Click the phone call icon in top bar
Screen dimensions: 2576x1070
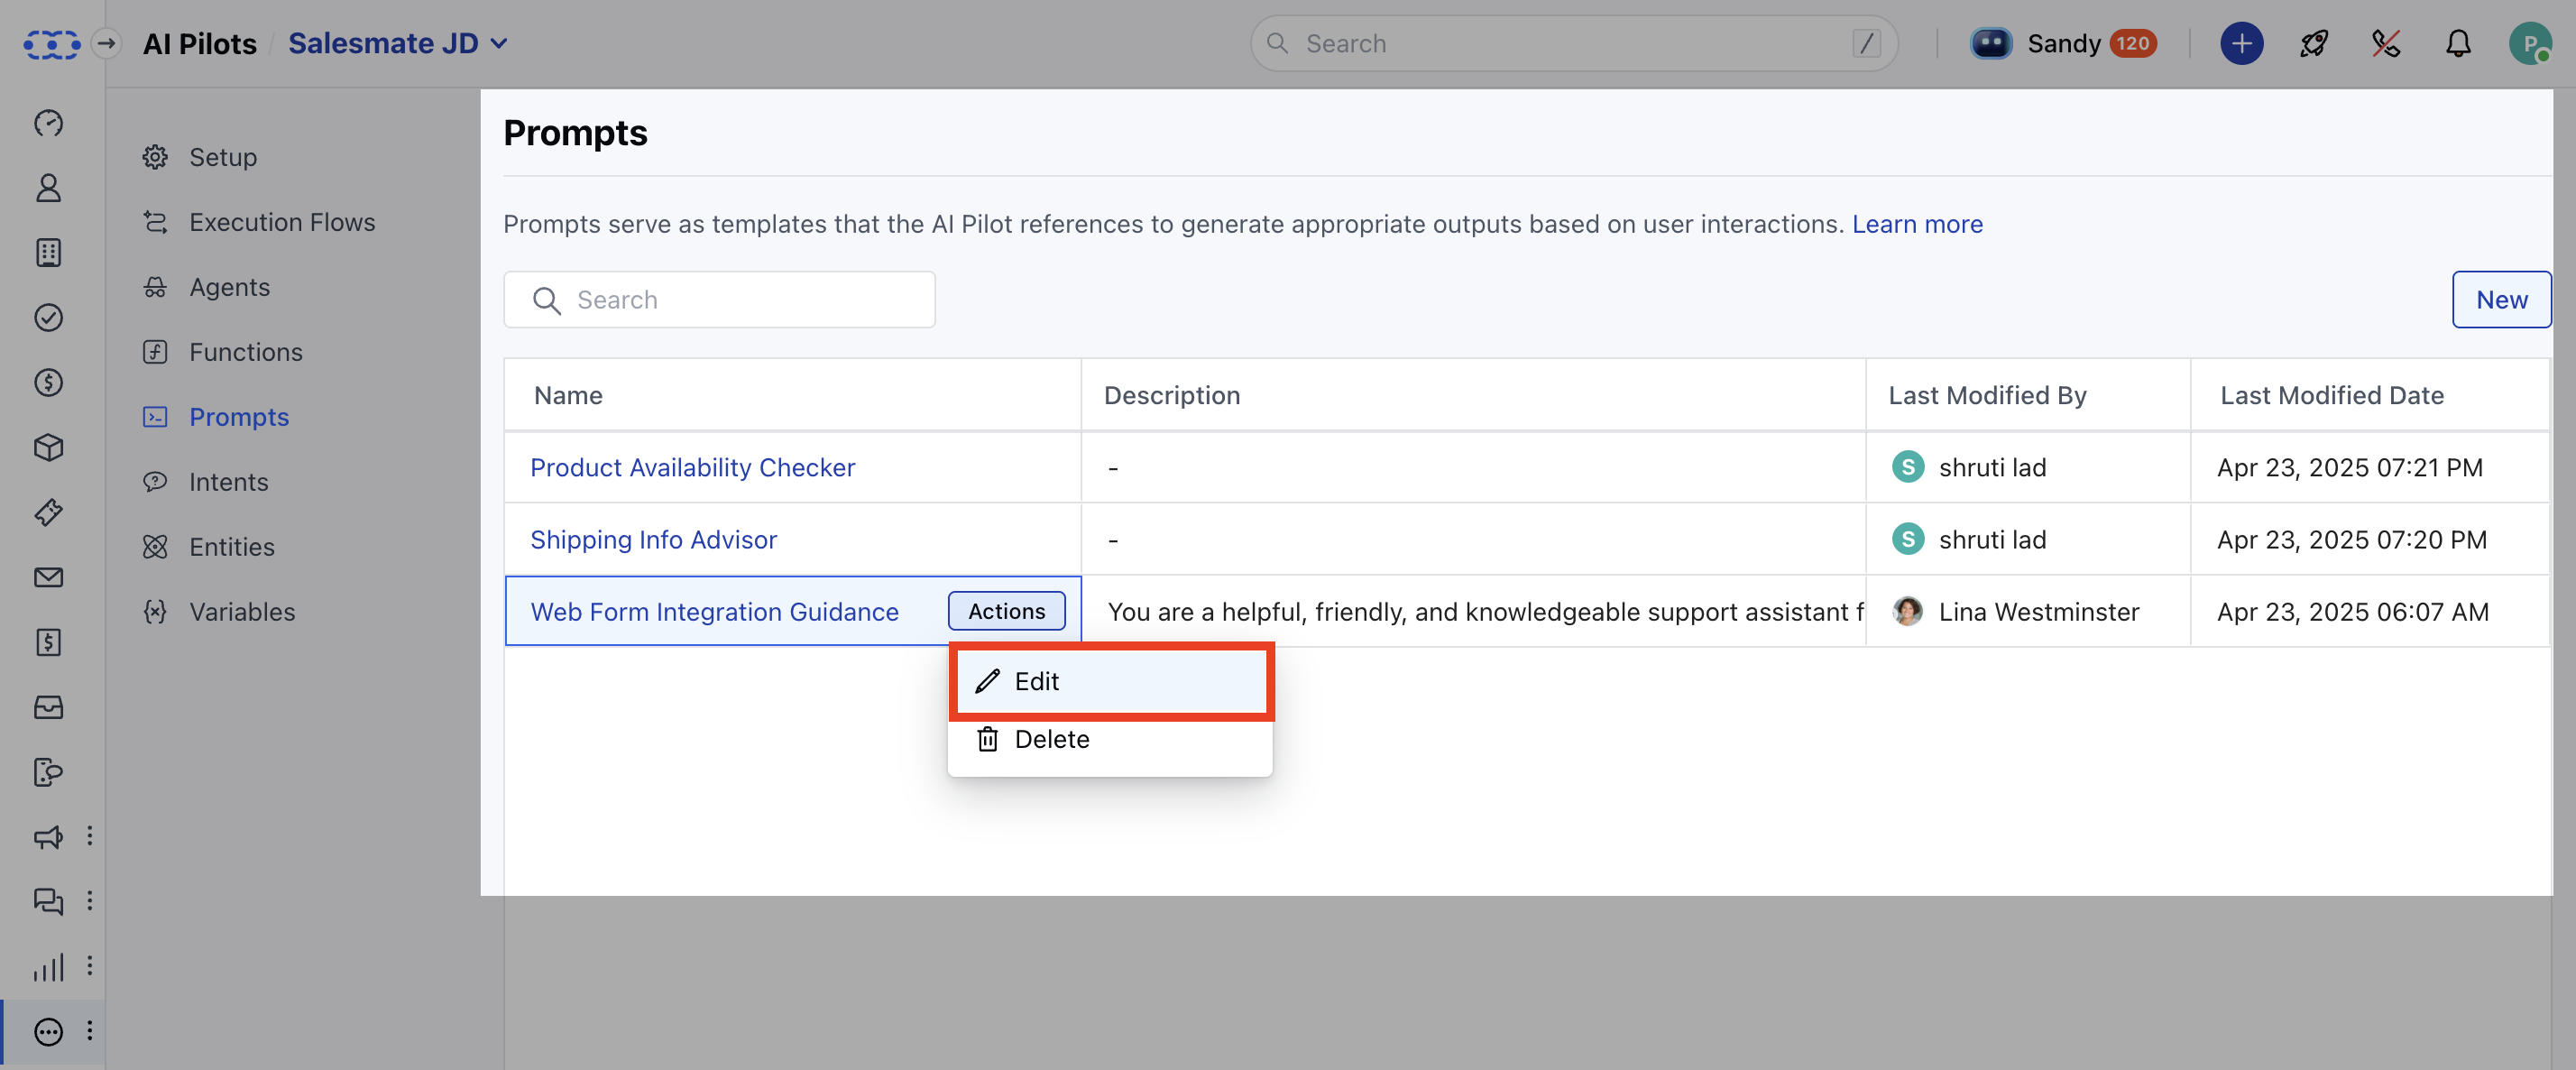click(2385, 44)
